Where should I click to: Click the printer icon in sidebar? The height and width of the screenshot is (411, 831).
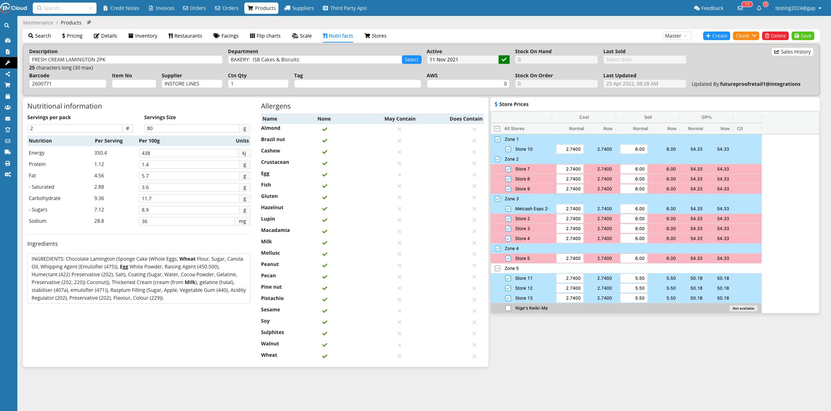click(7, 163)
